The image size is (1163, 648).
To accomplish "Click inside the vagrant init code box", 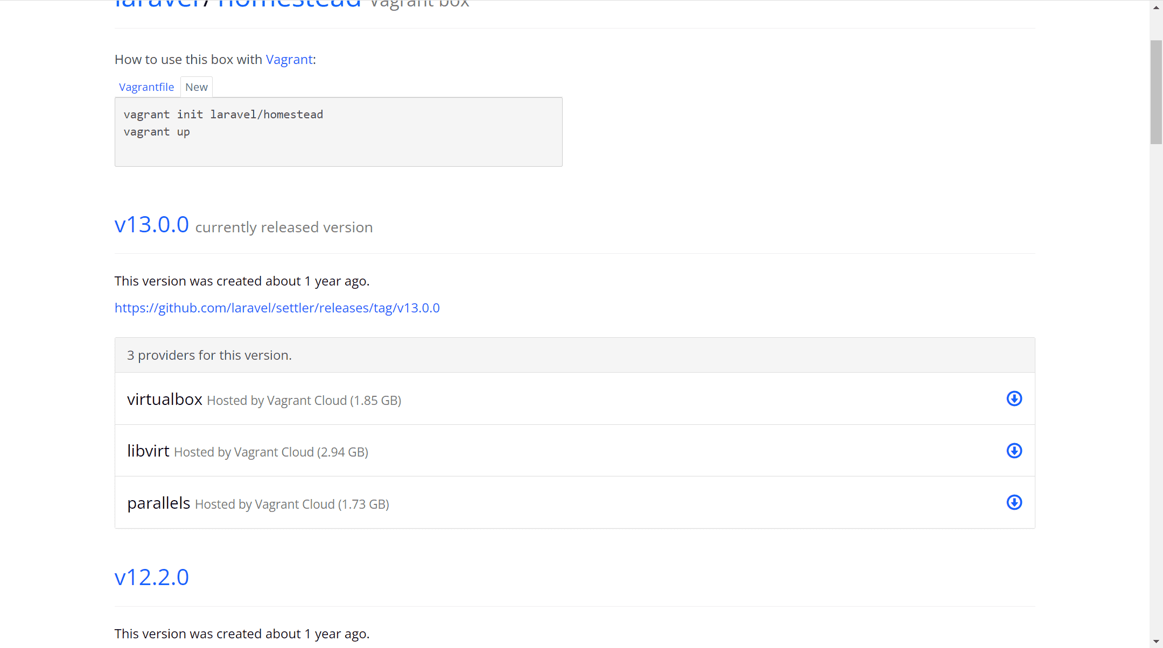I will point(339,132).
